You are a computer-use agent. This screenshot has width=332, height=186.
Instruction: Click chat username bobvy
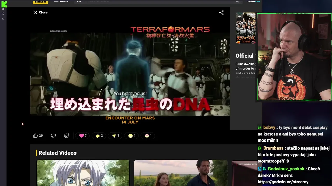pos(269,128)
